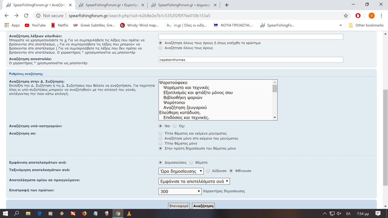Viewport: 388px width, 218px height.
Task: Open SpearFishingFo... bookmark on bookmarks bar
Action: pyautogui.click(x=277, y=25)
